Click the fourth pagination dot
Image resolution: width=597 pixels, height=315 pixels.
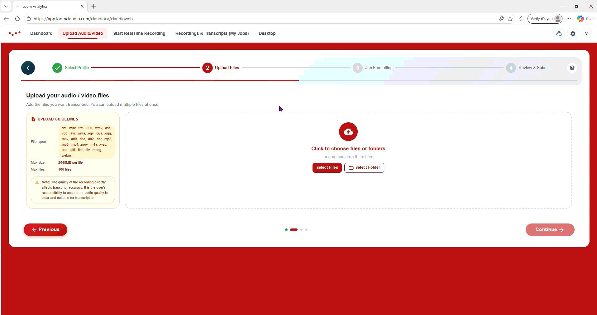[306, 230]
